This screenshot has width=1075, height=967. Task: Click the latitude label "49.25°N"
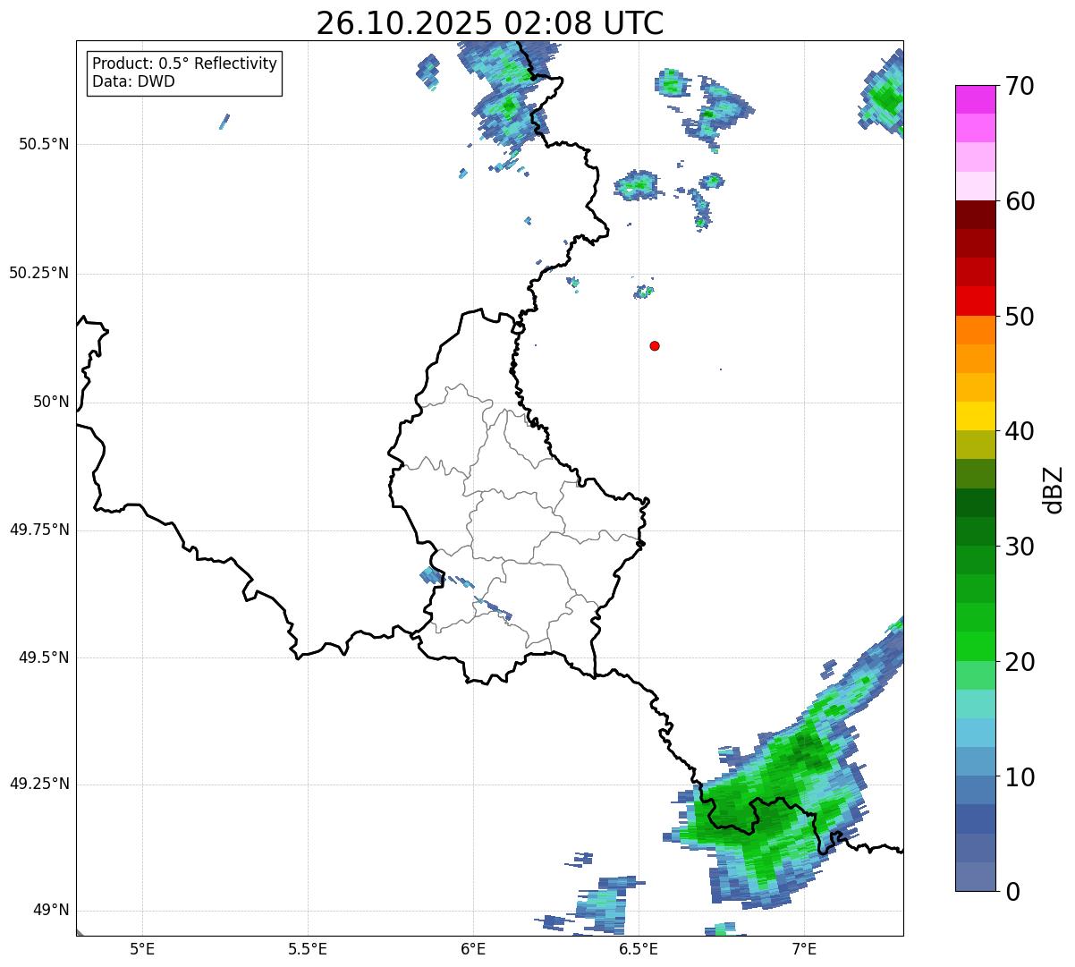pyautogui.click(x=38, y=785)
